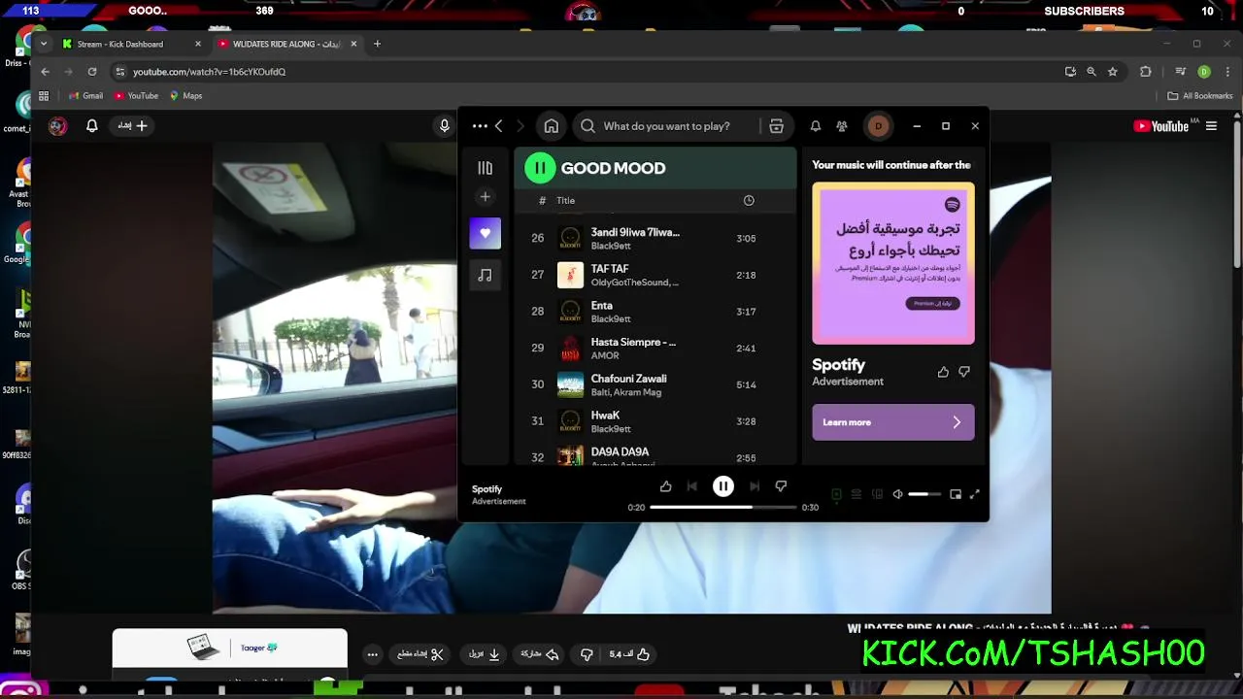
Task: Play track 27 'TAF TAF'
Action: pyautogui.click(x=655, y=276)
